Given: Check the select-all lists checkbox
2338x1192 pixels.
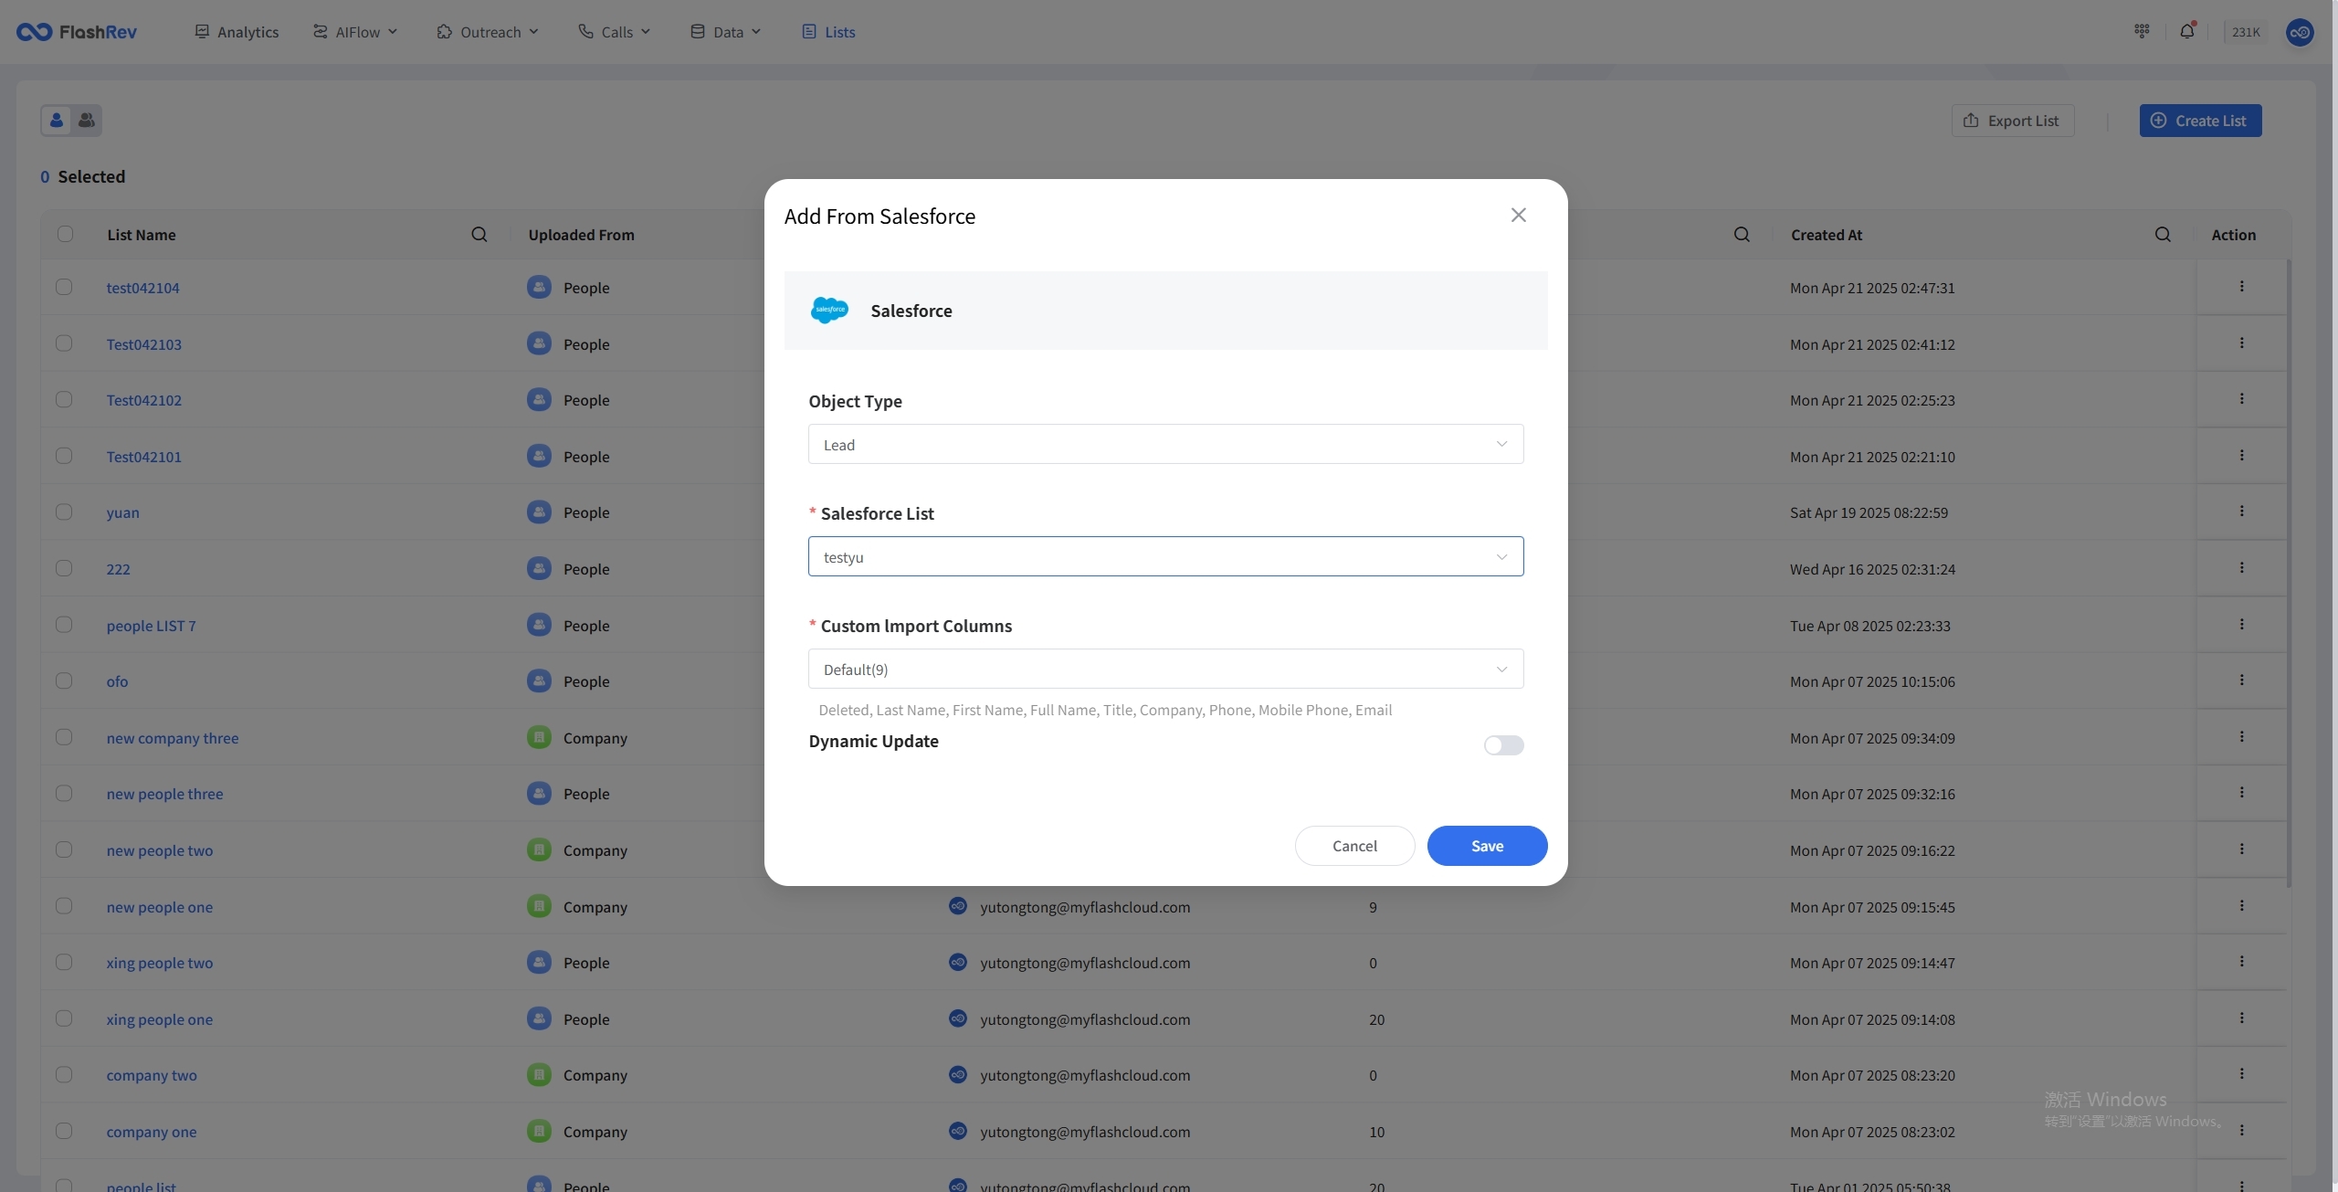Looking at the screenshot, I should 65,235.
